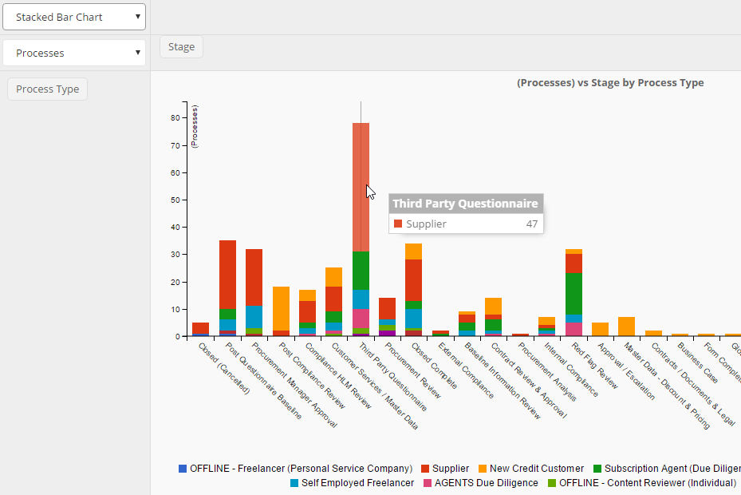Click the Red Flag Review bar

[573, 292]
